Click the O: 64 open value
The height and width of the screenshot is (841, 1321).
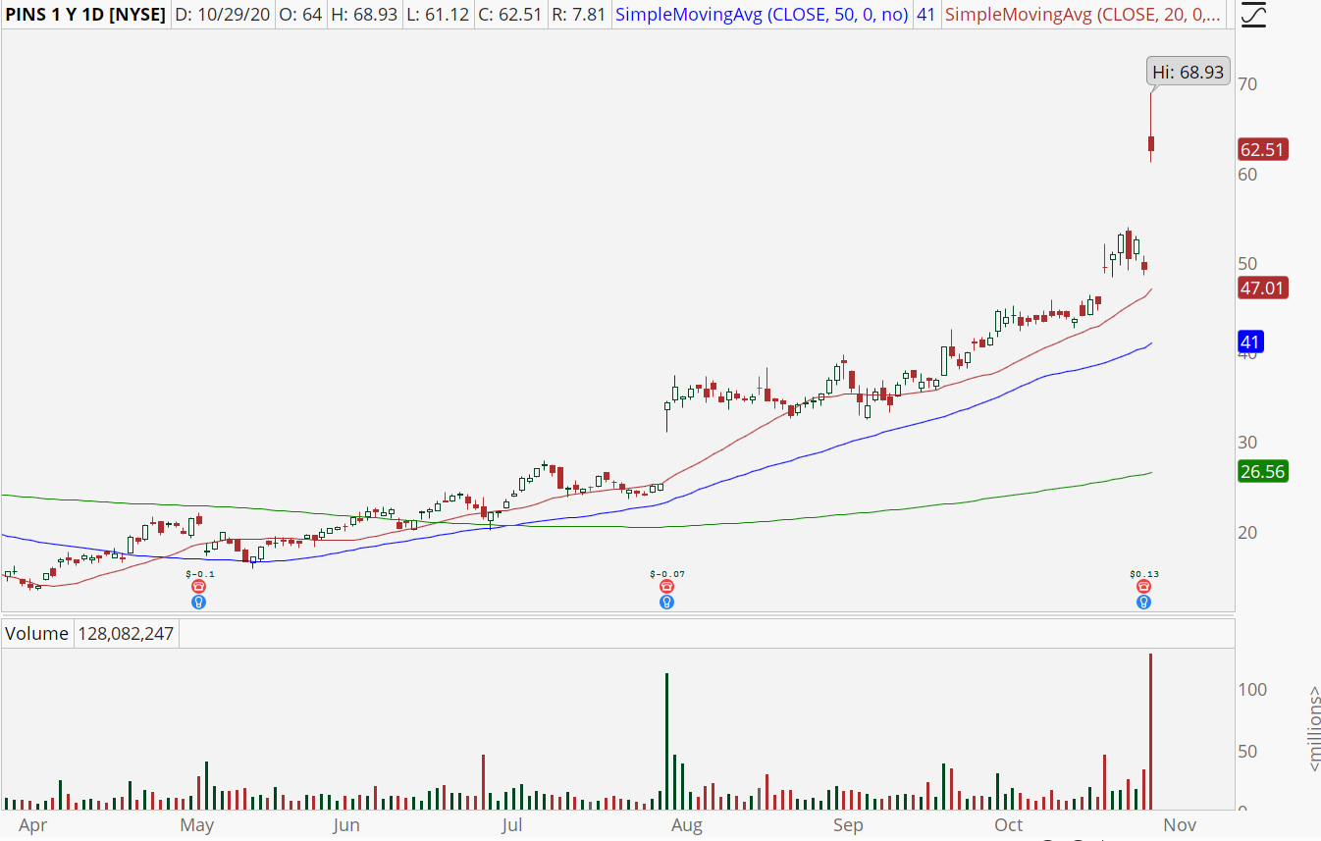pyautogui.click(x=300, y=15)
